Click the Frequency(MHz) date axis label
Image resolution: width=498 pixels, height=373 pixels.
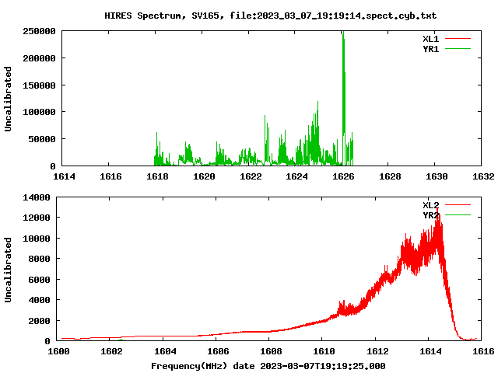[x=268, y=366]
